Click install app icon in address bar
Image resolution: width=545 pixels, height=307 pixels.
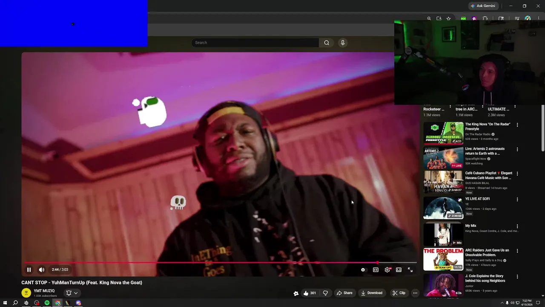click(x=439, y=18)
